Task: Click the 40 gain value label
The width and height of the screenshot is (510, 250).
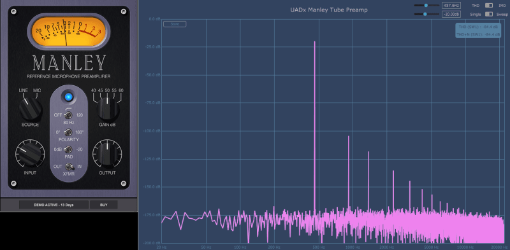Action: coord(93,90)
